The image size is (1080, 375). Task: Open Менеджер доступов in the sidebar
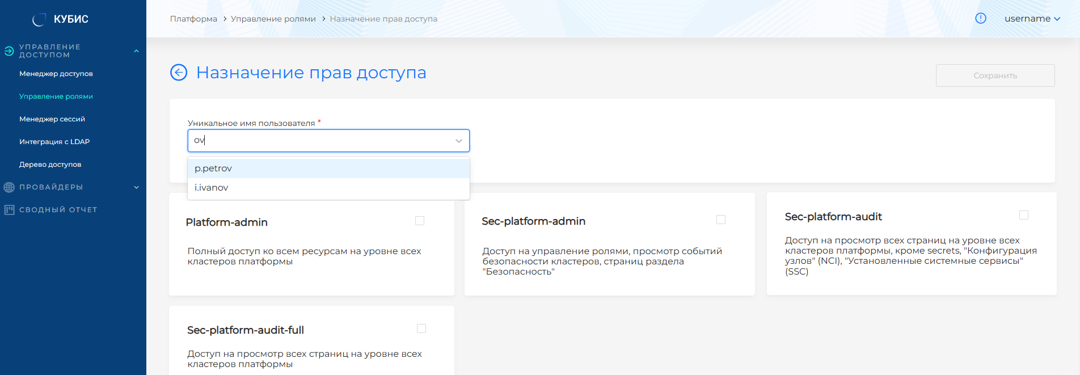tap(56, 74)
